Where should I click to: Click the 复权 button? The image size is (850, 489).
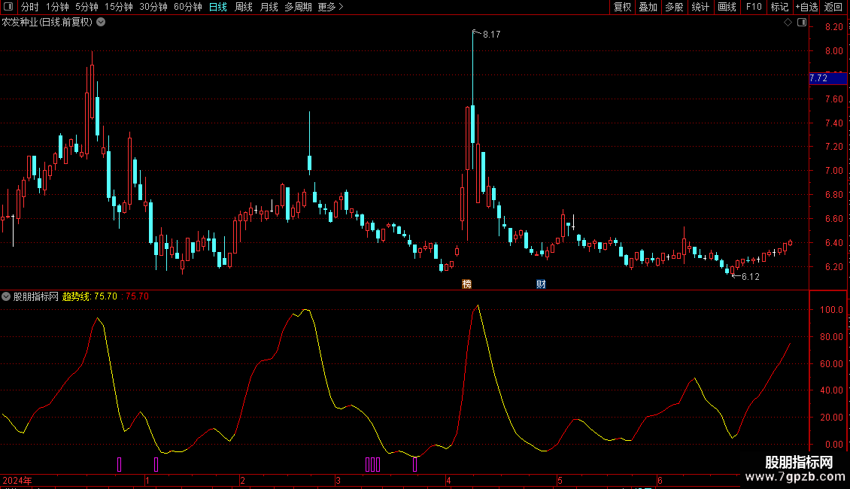coord(622,7)
